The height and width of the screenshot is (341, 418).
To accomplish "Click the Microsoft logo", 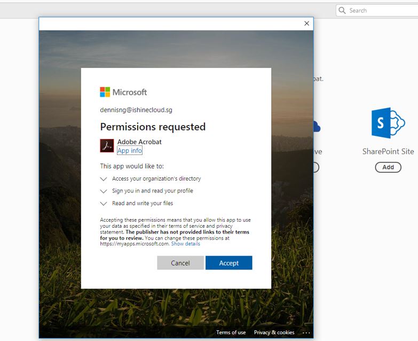I will pyautogui.click(x=123, y=92).
